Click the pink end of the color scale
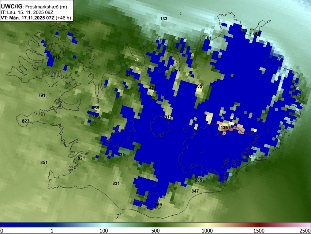311x234 pixels. tap(307, 225)
